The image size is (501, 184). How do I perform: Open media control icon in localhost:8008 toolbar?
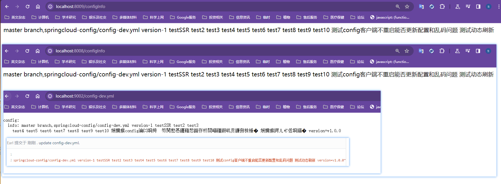point(468,51)
